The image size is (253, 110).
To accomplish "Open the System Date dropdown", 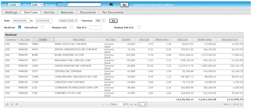I will [68, 21].
